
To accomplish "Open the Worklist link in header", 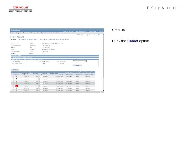I will [71, 32].
